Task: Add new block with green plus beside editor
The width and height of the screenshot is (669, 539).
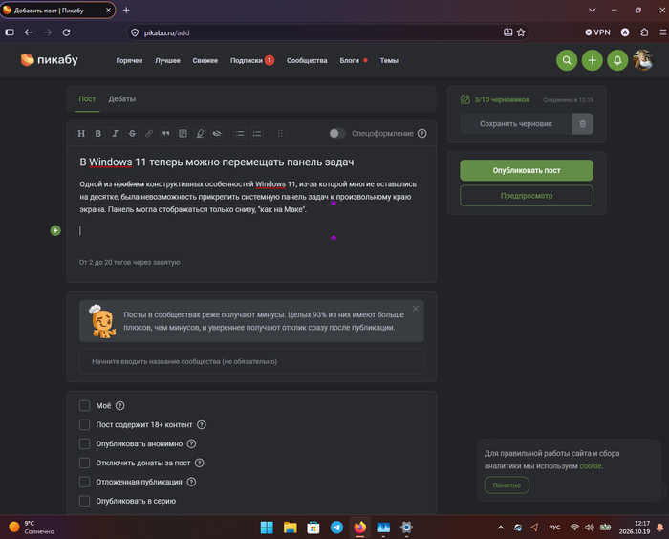Action: pos(55,231)
